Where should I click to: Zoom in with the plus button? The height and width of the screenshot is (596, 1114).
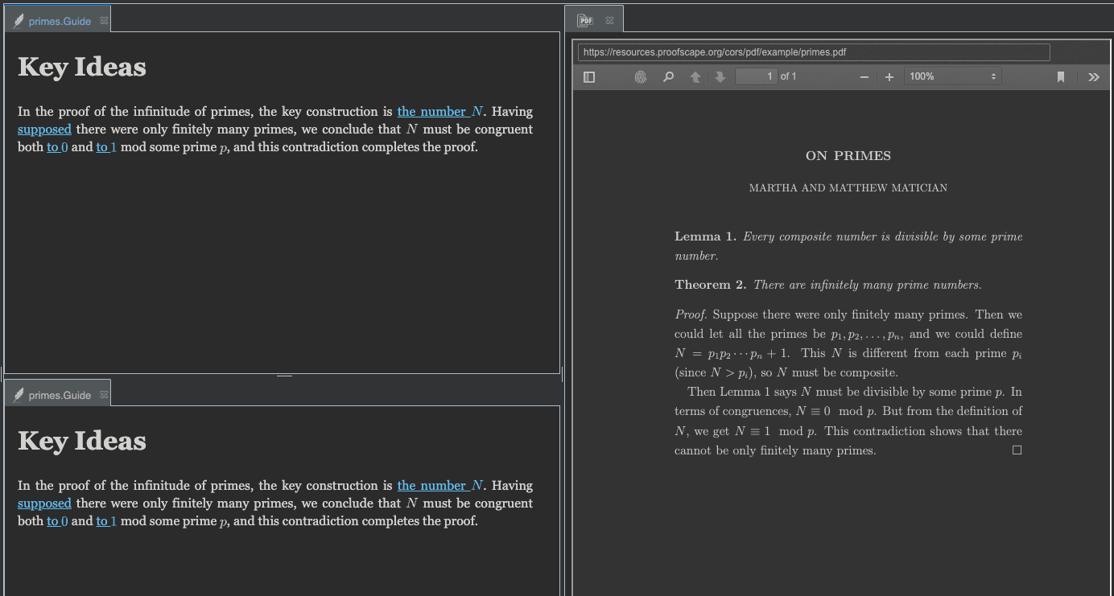tap(889, 76)
